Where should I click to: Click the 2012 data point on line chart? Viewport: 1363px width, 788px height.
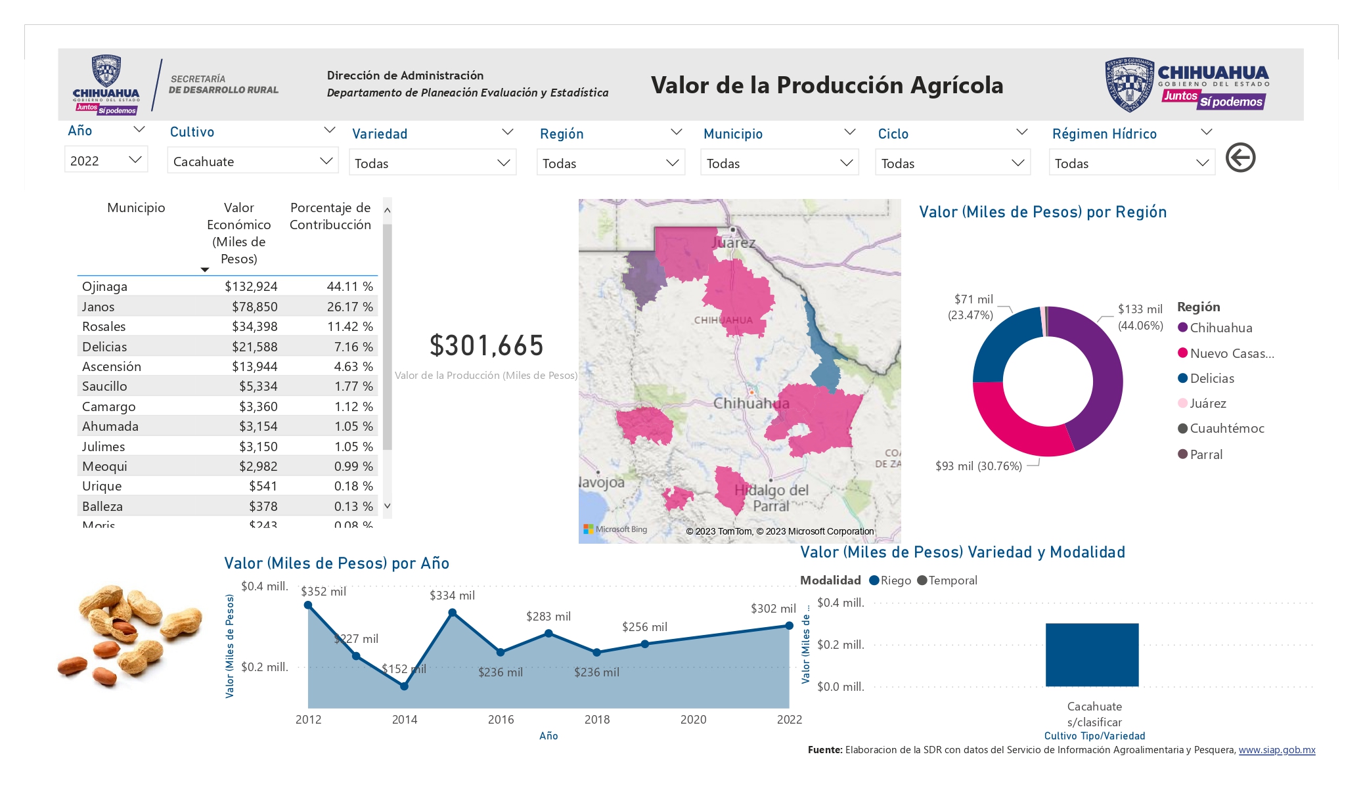(x=308, y=605)
